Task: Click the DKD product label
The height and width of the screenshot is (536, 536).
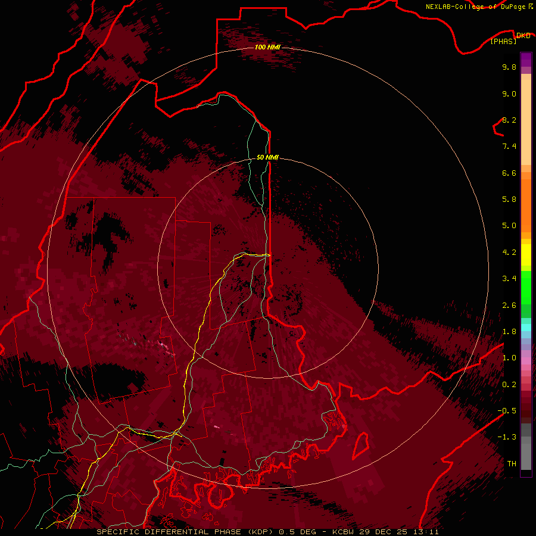Action: 523,35
